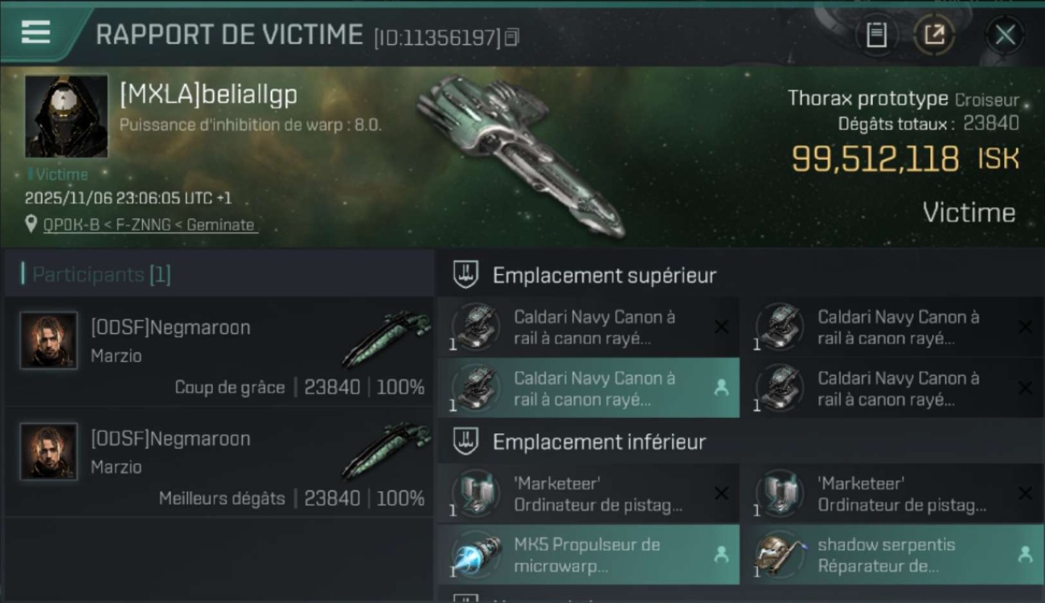Viewport: 1045px width, 603px height.
Task: Open the hamburger menu
Action: click(x=35, y=33)
